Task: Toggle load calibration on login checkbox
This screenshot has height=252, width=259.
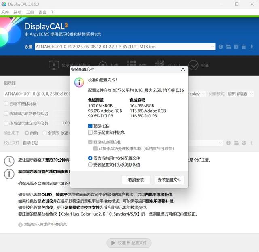Action: point(90,142)
